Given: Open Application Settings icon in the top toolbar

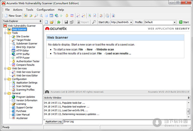Looking at the screenshot, I should point(90,16).
